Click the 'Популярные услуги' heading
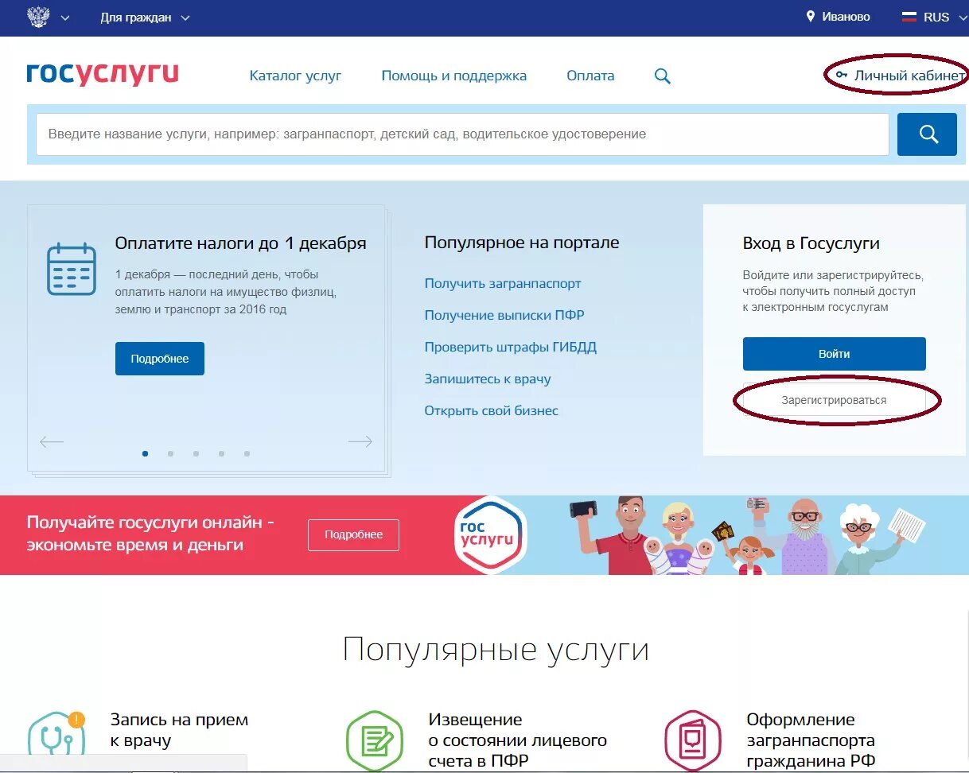Screen dimensions: 969x773 (x=496, y=651)
